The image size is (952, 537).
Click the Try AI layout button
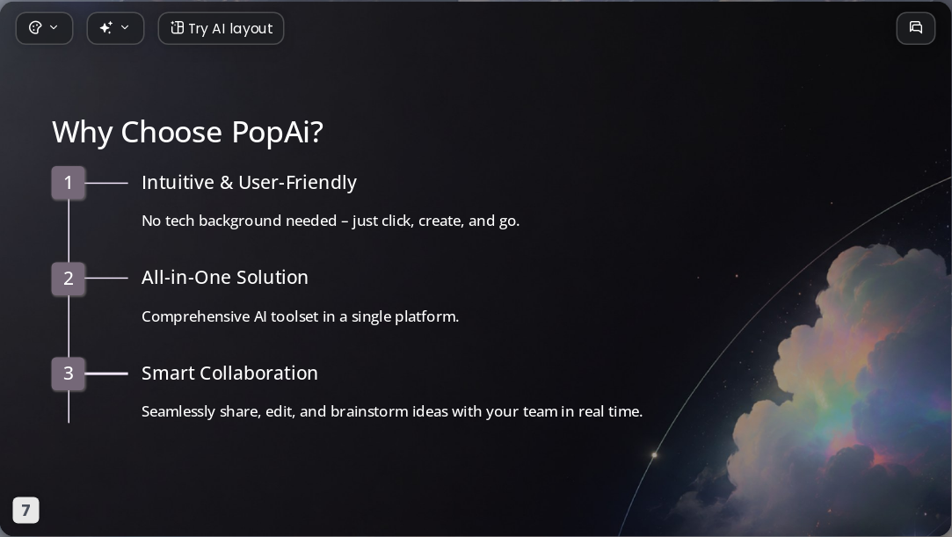tap(221, 28)
